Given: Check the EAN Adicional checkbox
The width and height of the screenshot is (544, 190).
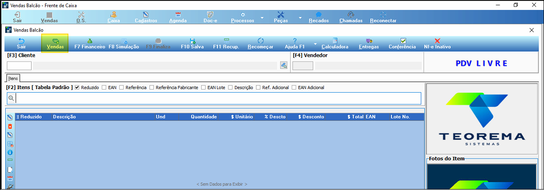Looking at the screenshot, I should click(294, 87).
